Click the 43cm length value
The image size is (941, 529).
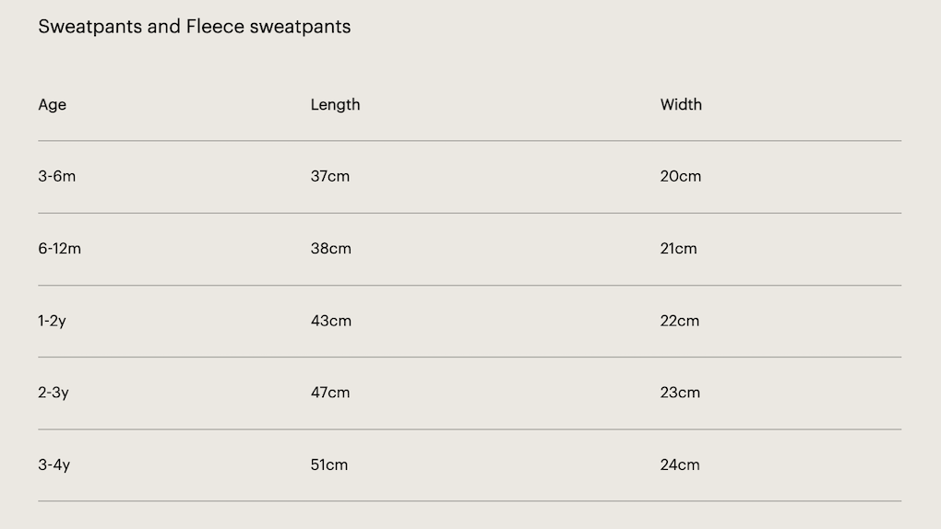coord(331,321)
